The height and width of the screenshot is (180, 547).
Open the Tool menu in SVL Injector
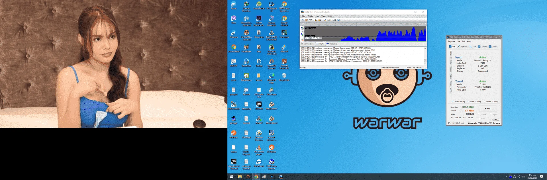(463, 42)
